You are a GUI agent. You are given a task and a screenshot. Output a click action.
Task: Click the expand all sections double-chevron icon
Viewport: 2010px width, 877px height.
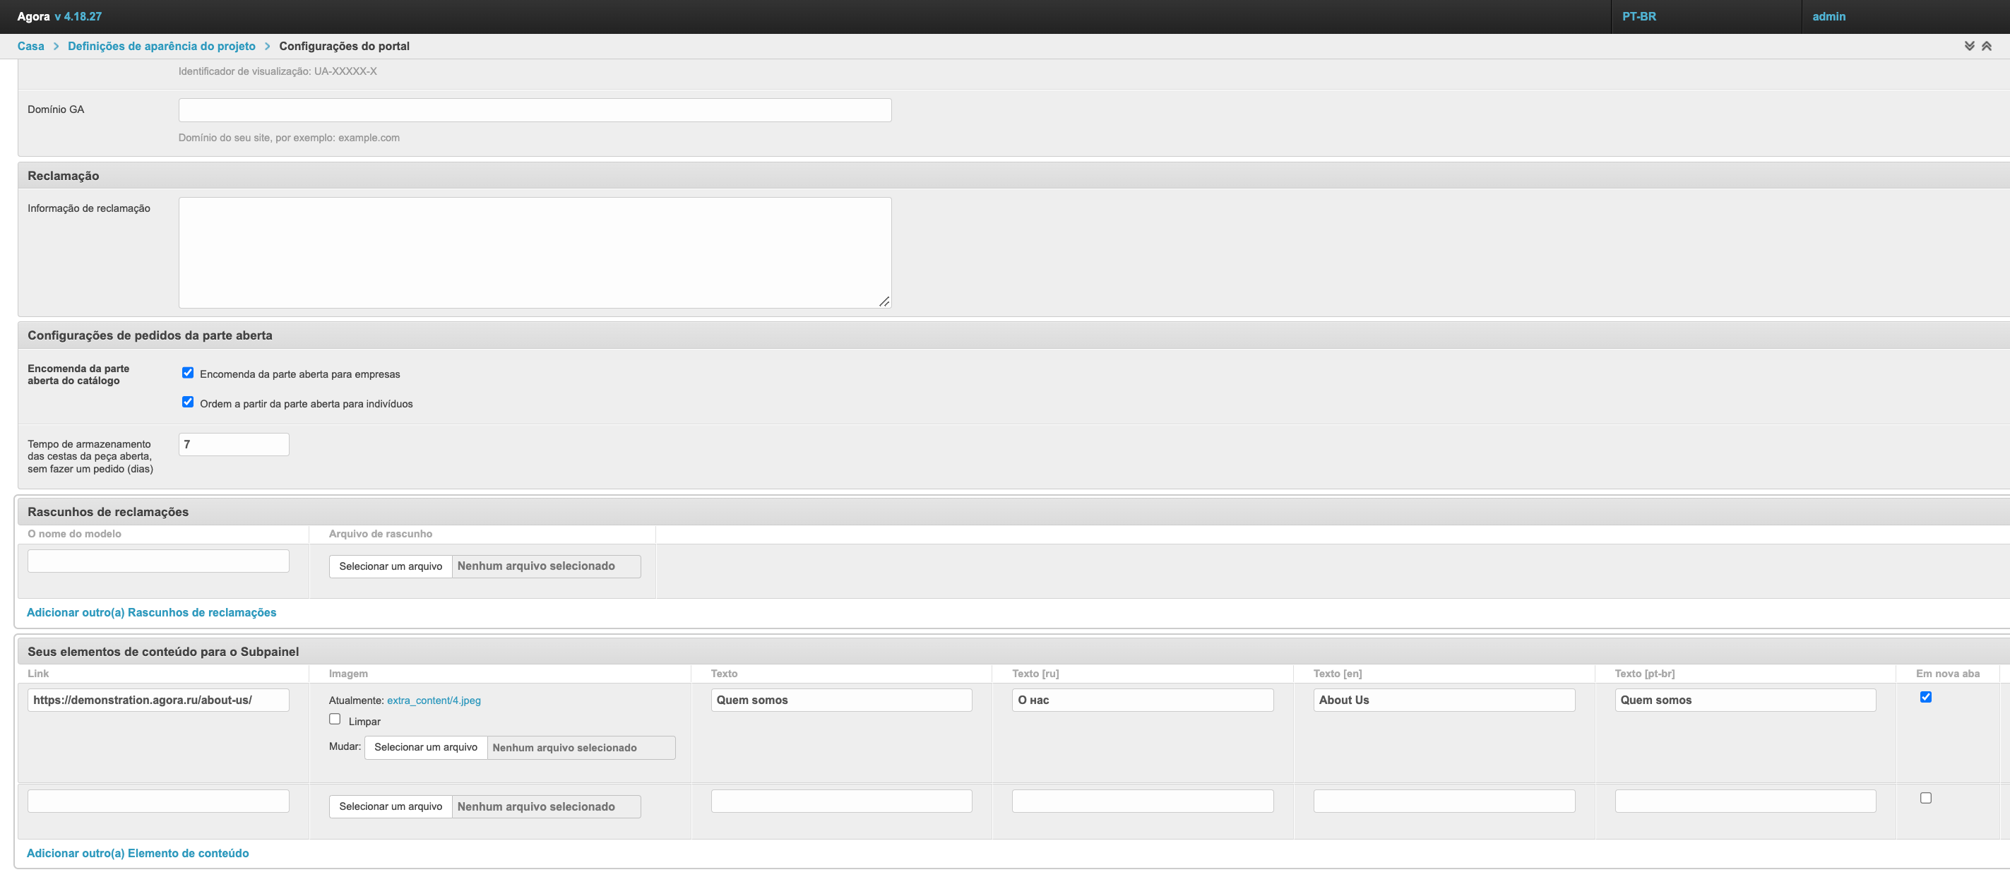pyautogui.click(x=1968, y=46)
